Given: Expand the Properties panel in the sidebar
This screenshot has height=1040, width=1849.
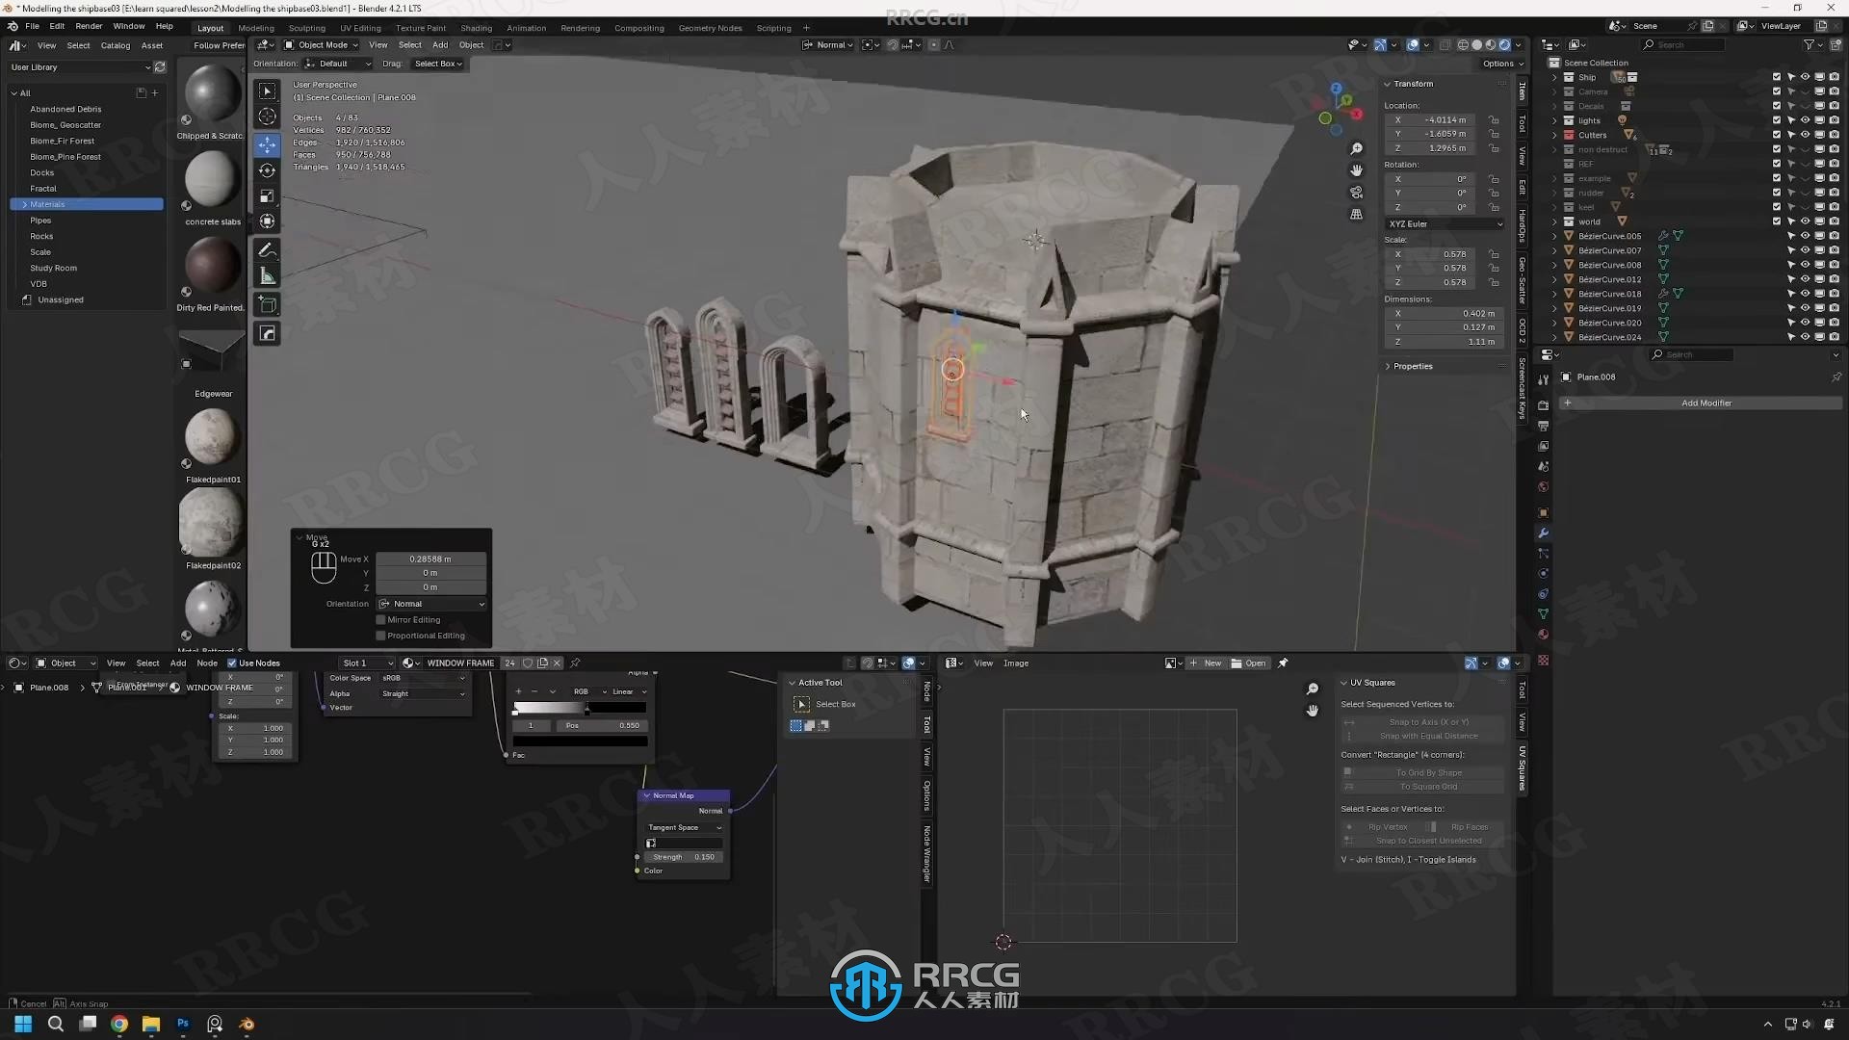Looking at the screenshot, I should coord(1413,367).
